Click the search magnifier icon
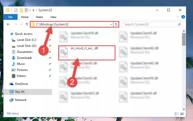Screen dimensions: 193x121 coord(179,25)
